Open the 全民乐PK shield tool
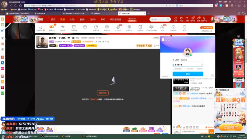247x139 pixels. (x=129, y=28)
